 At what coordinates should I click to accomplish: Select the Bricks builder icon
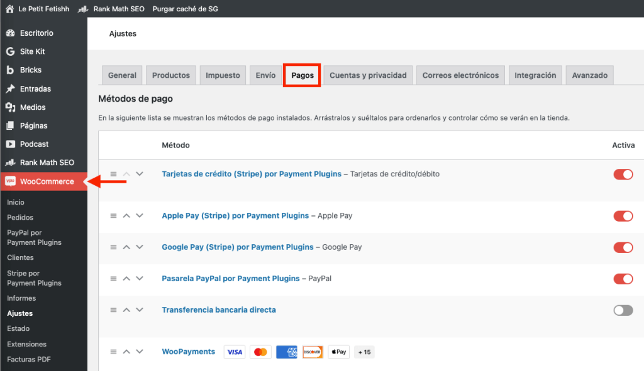click(11, 70)
